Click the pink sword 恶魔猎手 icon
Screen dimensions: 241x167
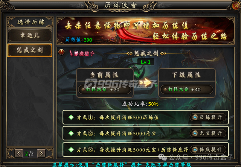coord(72,53)
